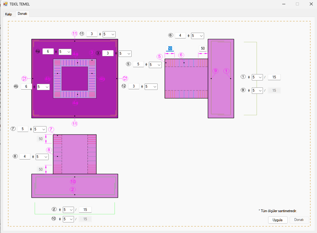Open the diameter dropdown for rebar 4a
317x233 pixels.
point(65,52)
